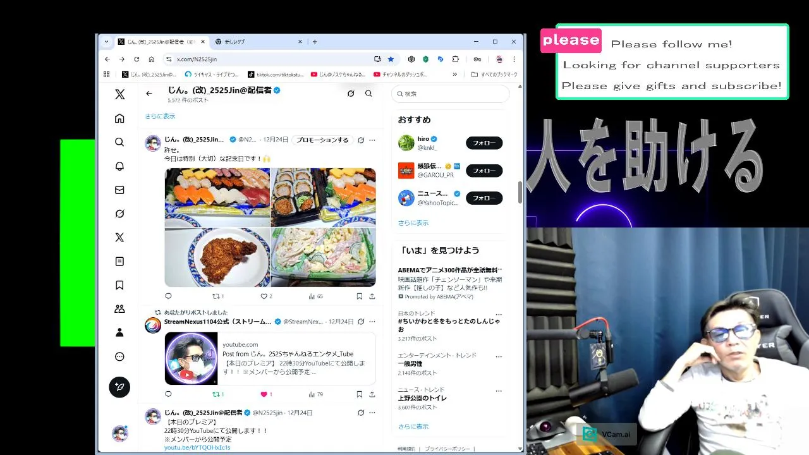Open Lists icon in X sidebar
This screenshot has width=809, height=455.
119,261
